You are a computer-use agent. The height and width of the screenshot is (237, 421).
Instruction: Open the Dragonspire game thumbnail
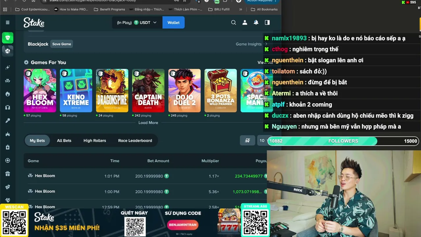[112, 91]
